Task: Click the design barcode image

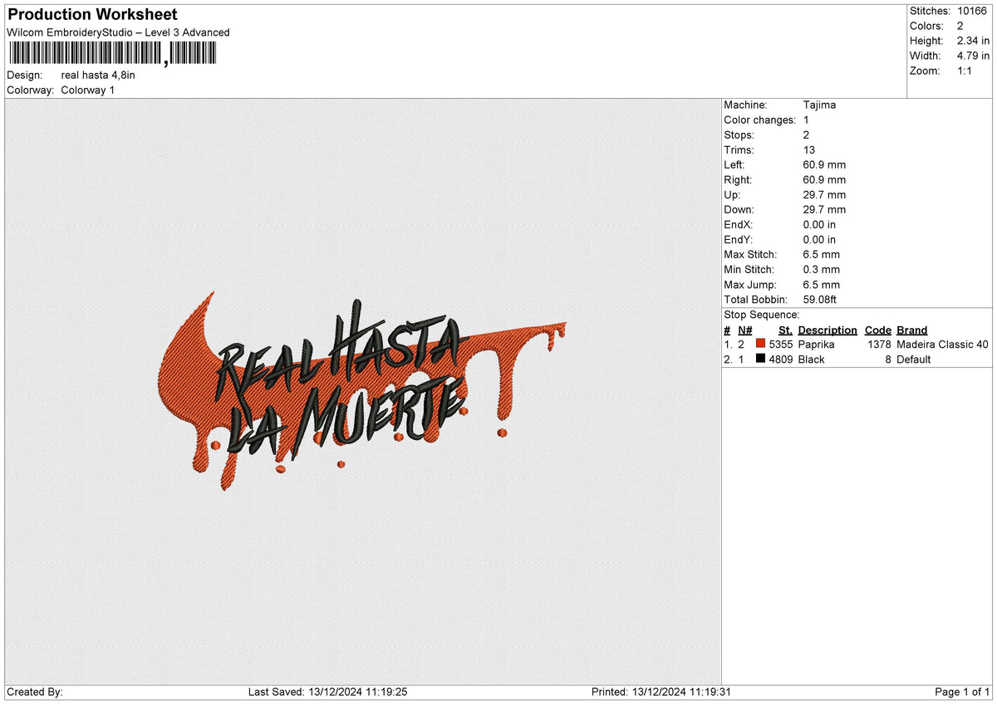Action: point(111,55)
